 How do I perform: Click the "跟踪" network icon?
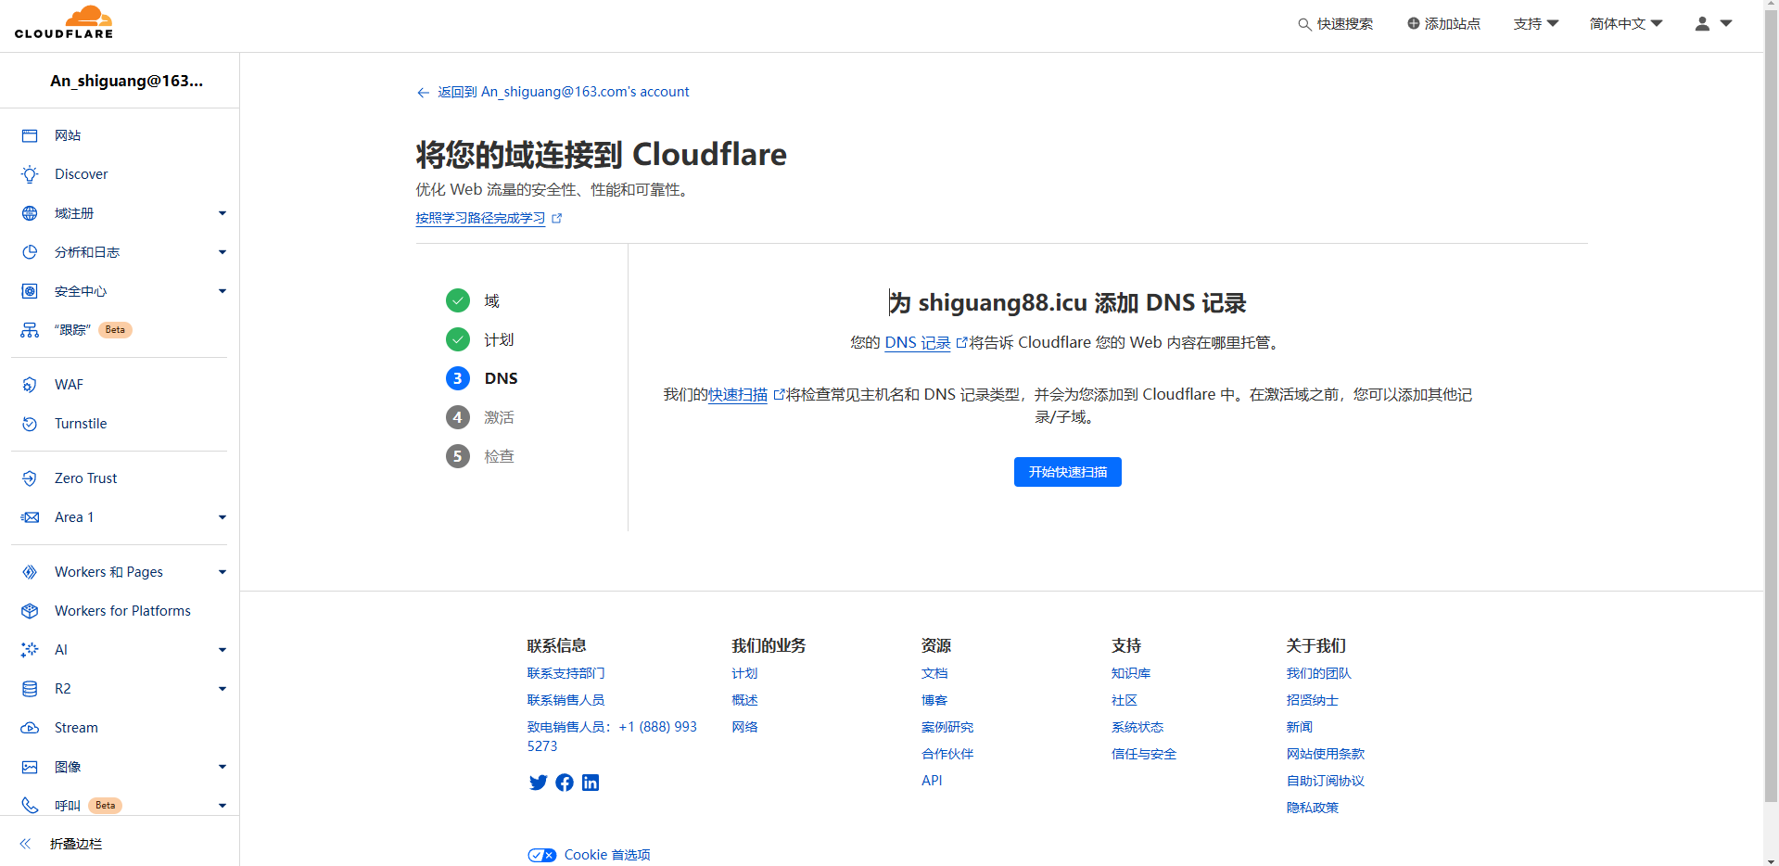pyautogui.click(x=30, y=330)
